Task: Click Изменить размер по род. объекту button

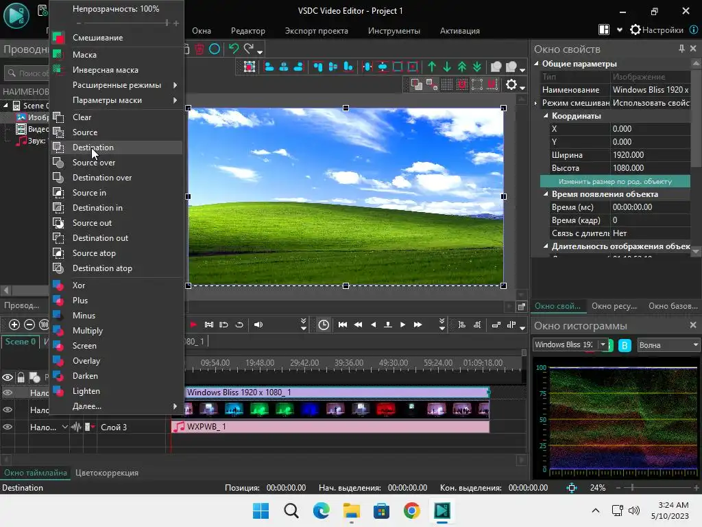Action: (615, 181)
